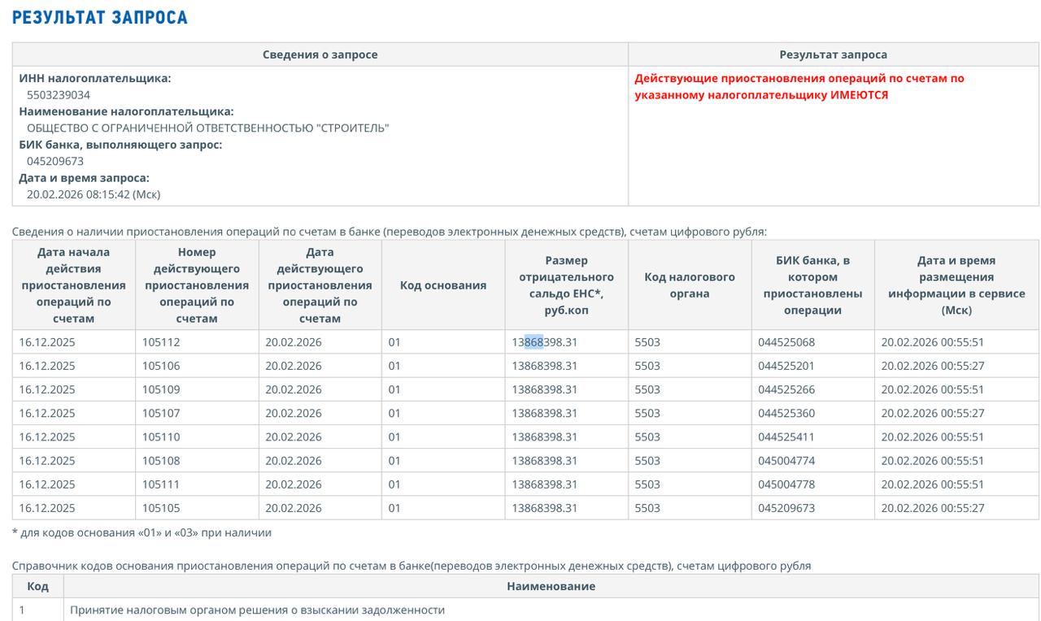
Task: Click the 'Код основания' column header
Action: [x=442, y=285]
